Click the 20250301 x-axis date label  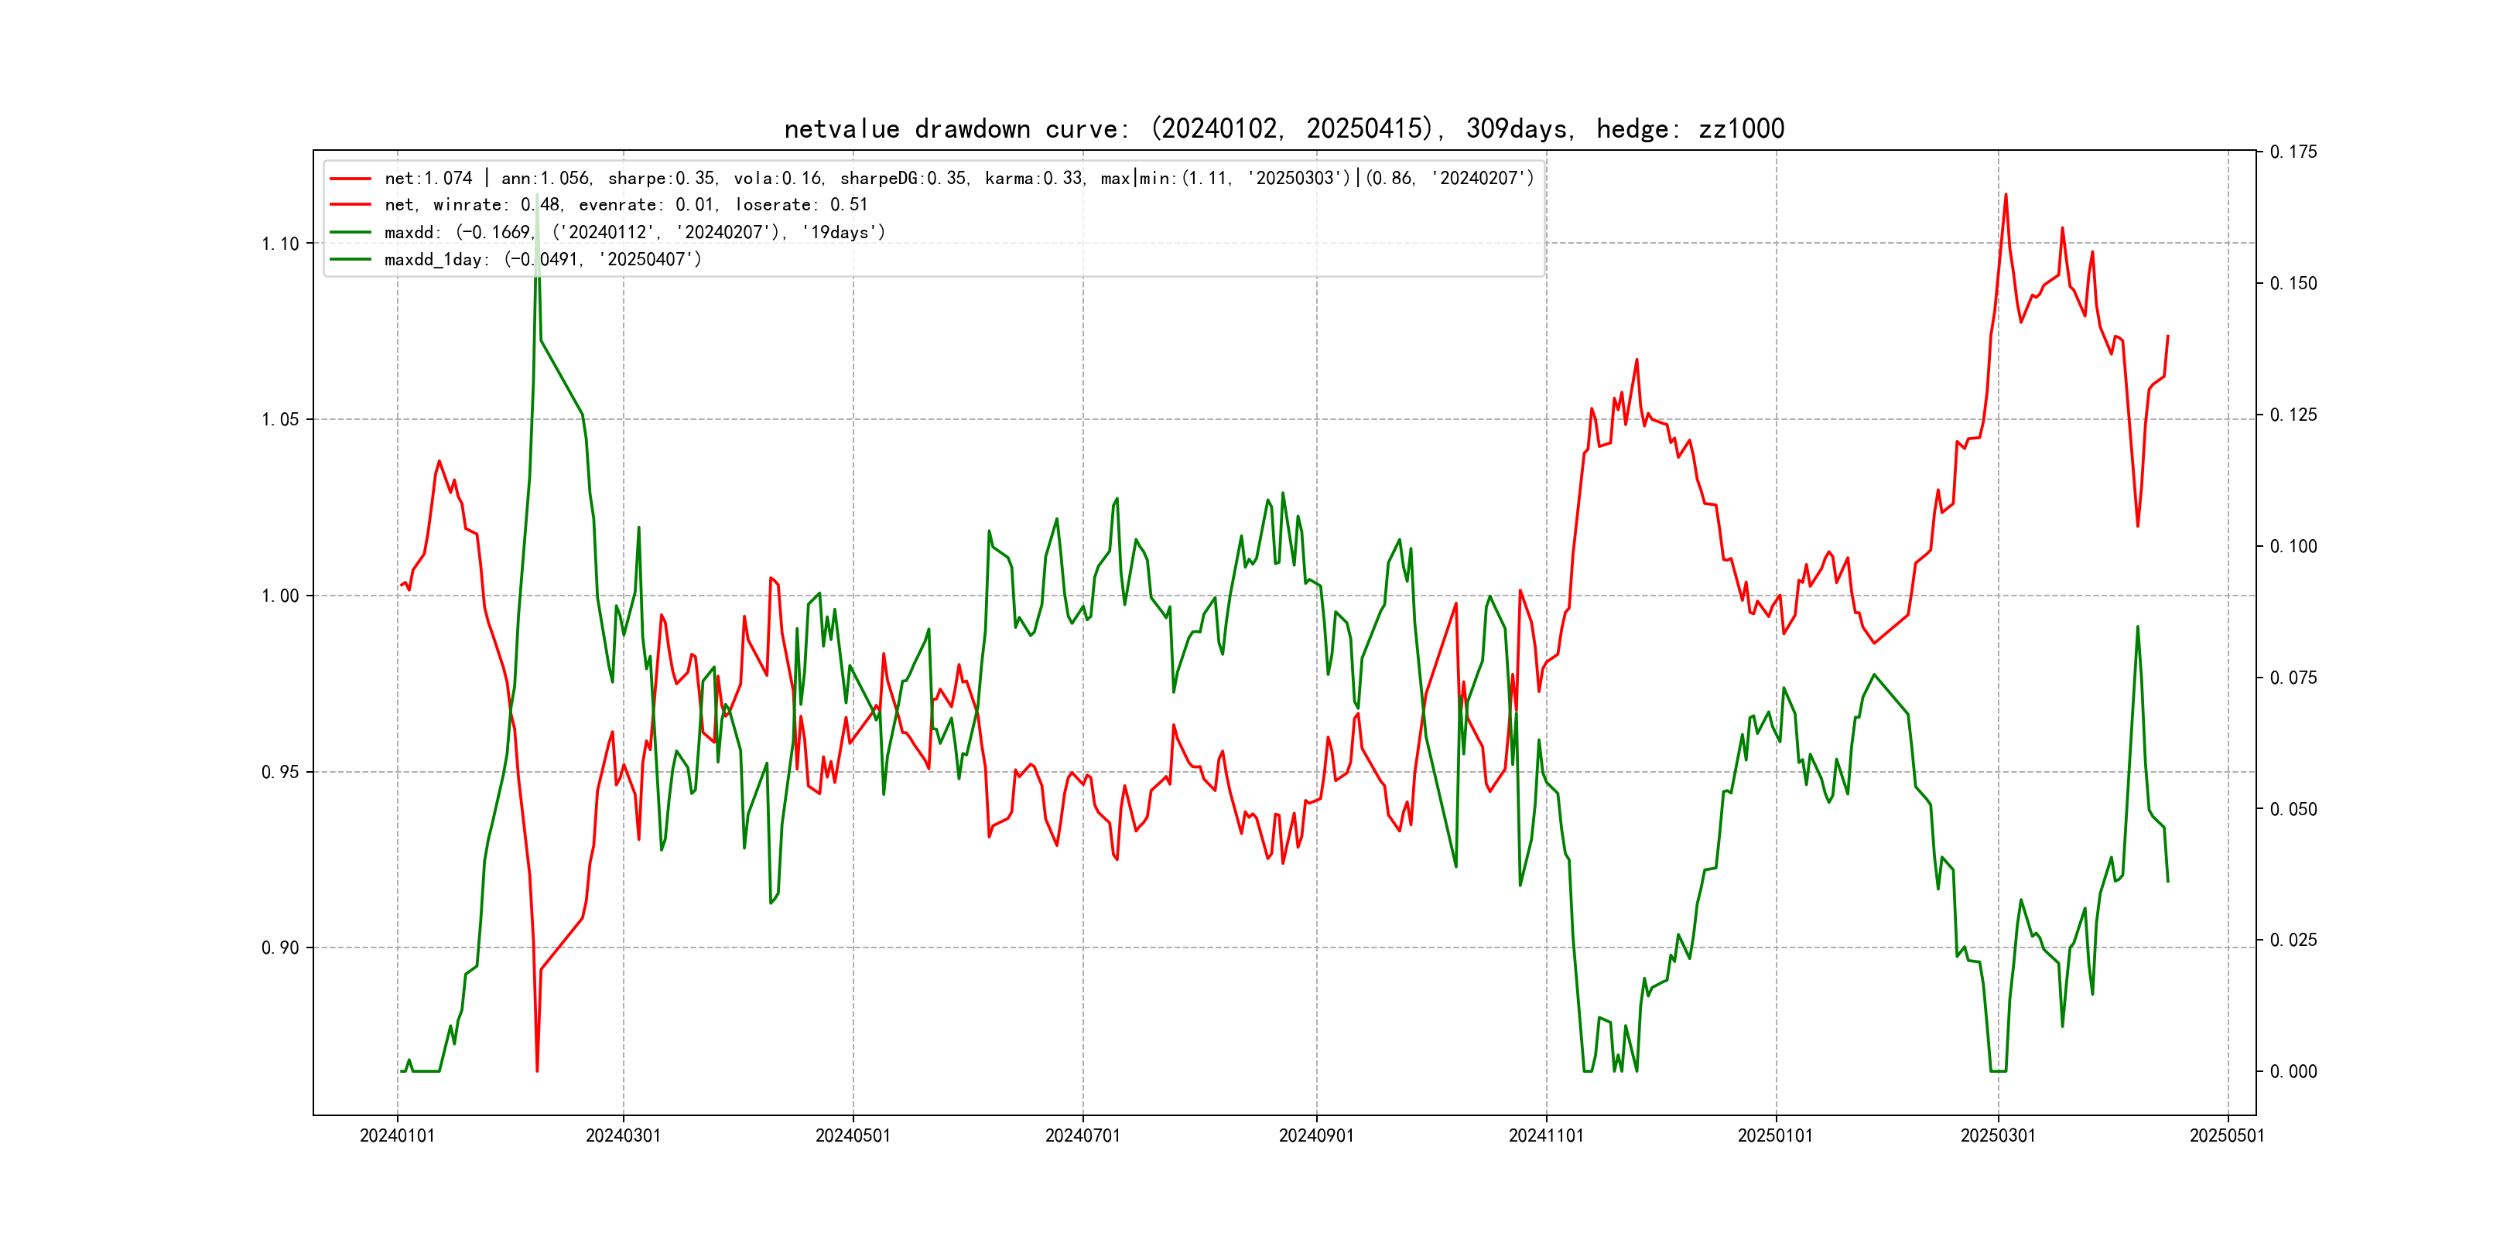click(1997, 1136)
